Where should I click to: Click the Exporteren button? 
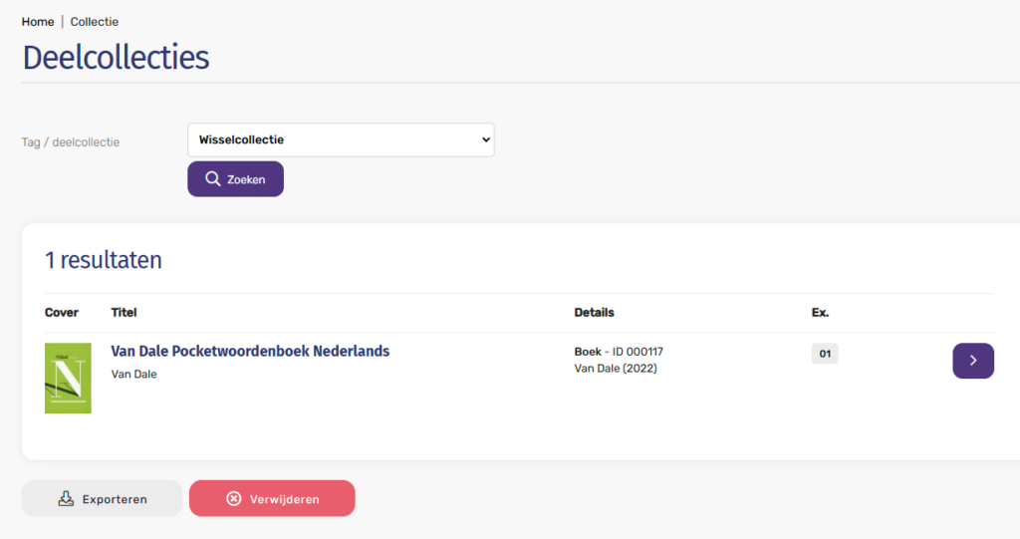tap(103, 498)
